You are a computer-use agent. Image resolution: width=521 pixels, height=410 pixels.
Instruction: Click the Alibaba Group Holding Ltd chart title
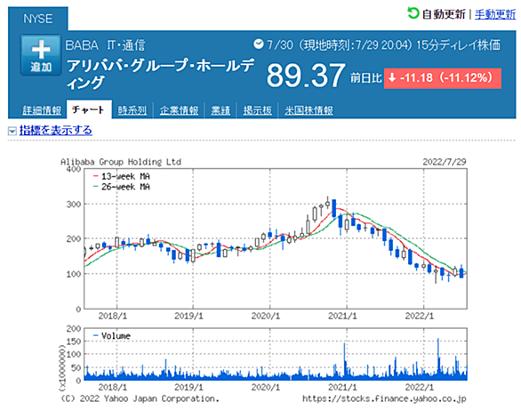point(121,162)
